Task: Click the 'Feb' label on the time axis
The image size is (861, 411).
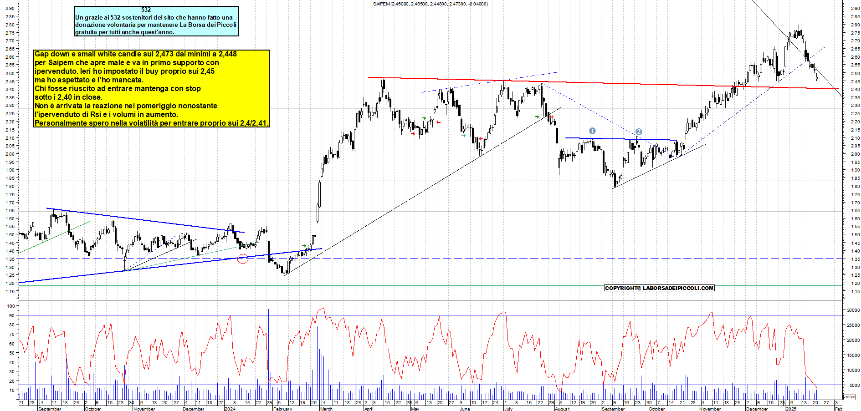Action: [838, 409]
